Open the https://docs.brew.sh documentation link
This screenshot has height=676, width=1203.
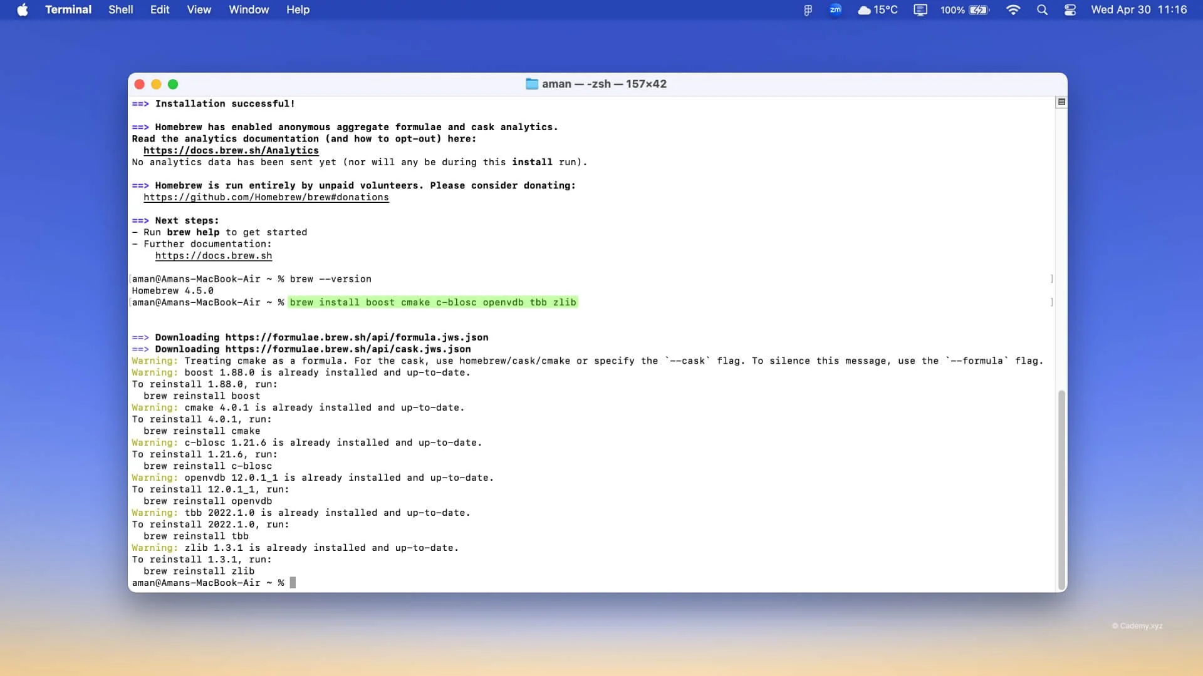(x=213, y=255)
